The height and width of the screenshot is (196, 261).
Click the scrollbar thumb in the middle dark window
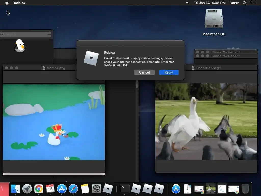(x=137, y=84)
